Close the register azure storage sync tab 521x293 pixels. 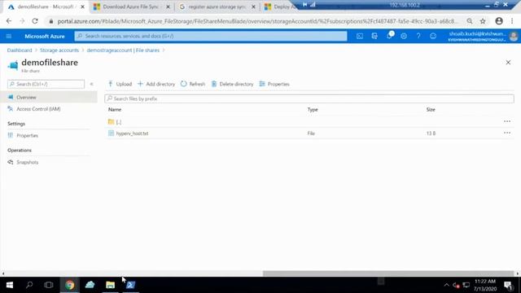[x=253, y=7]
